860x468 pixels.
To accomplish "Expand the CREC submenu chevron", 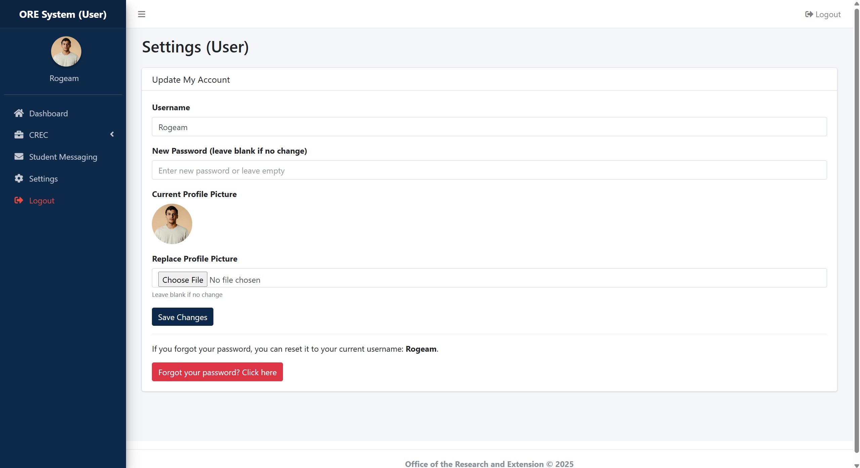I will [x=112, y=134].
